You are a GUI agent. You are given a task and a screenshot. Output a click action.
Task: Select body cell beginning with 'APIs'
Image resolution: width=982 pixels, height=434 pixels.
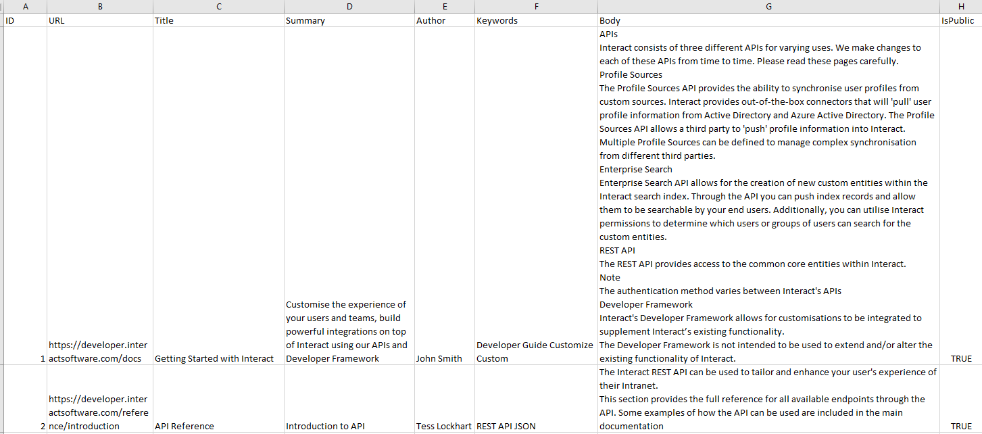(768, 196)
